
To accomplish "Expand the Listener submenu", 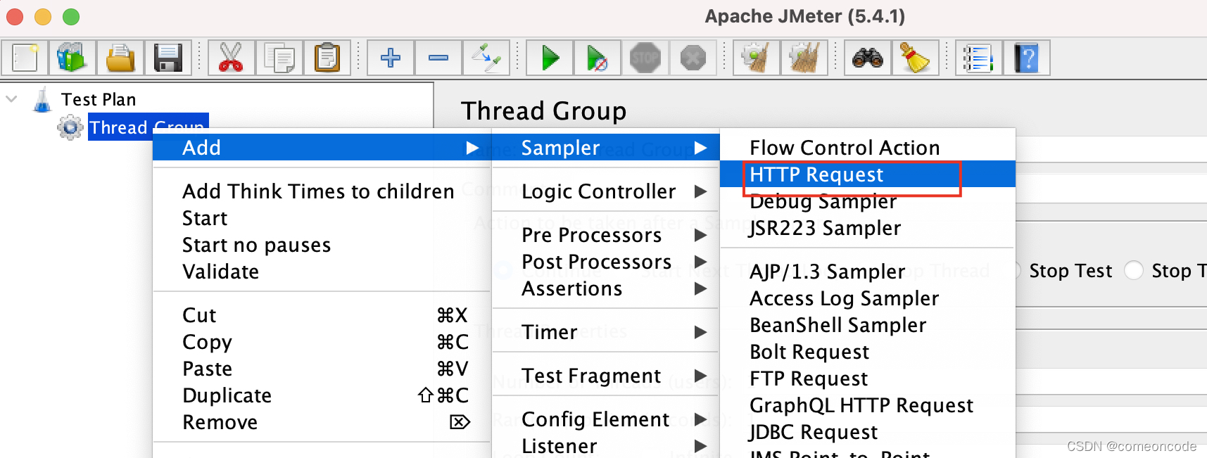I will [x=605, y=446].
